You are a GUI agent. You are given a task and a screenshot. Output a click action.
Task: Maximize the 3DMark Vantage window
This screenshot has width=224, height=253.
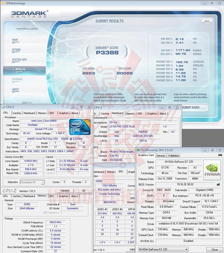click(212, 3)
